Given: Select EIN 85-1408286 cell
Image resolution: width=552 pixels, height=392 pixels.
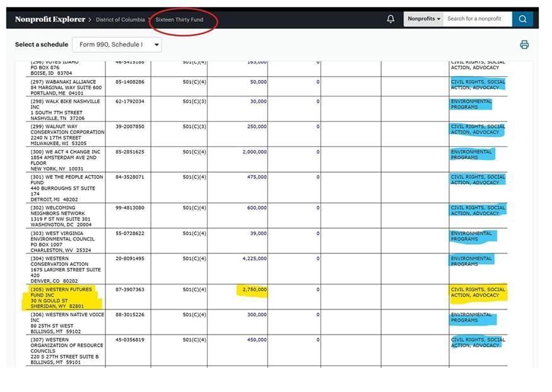Looking at the screenshot, I should tap(129, 81).
